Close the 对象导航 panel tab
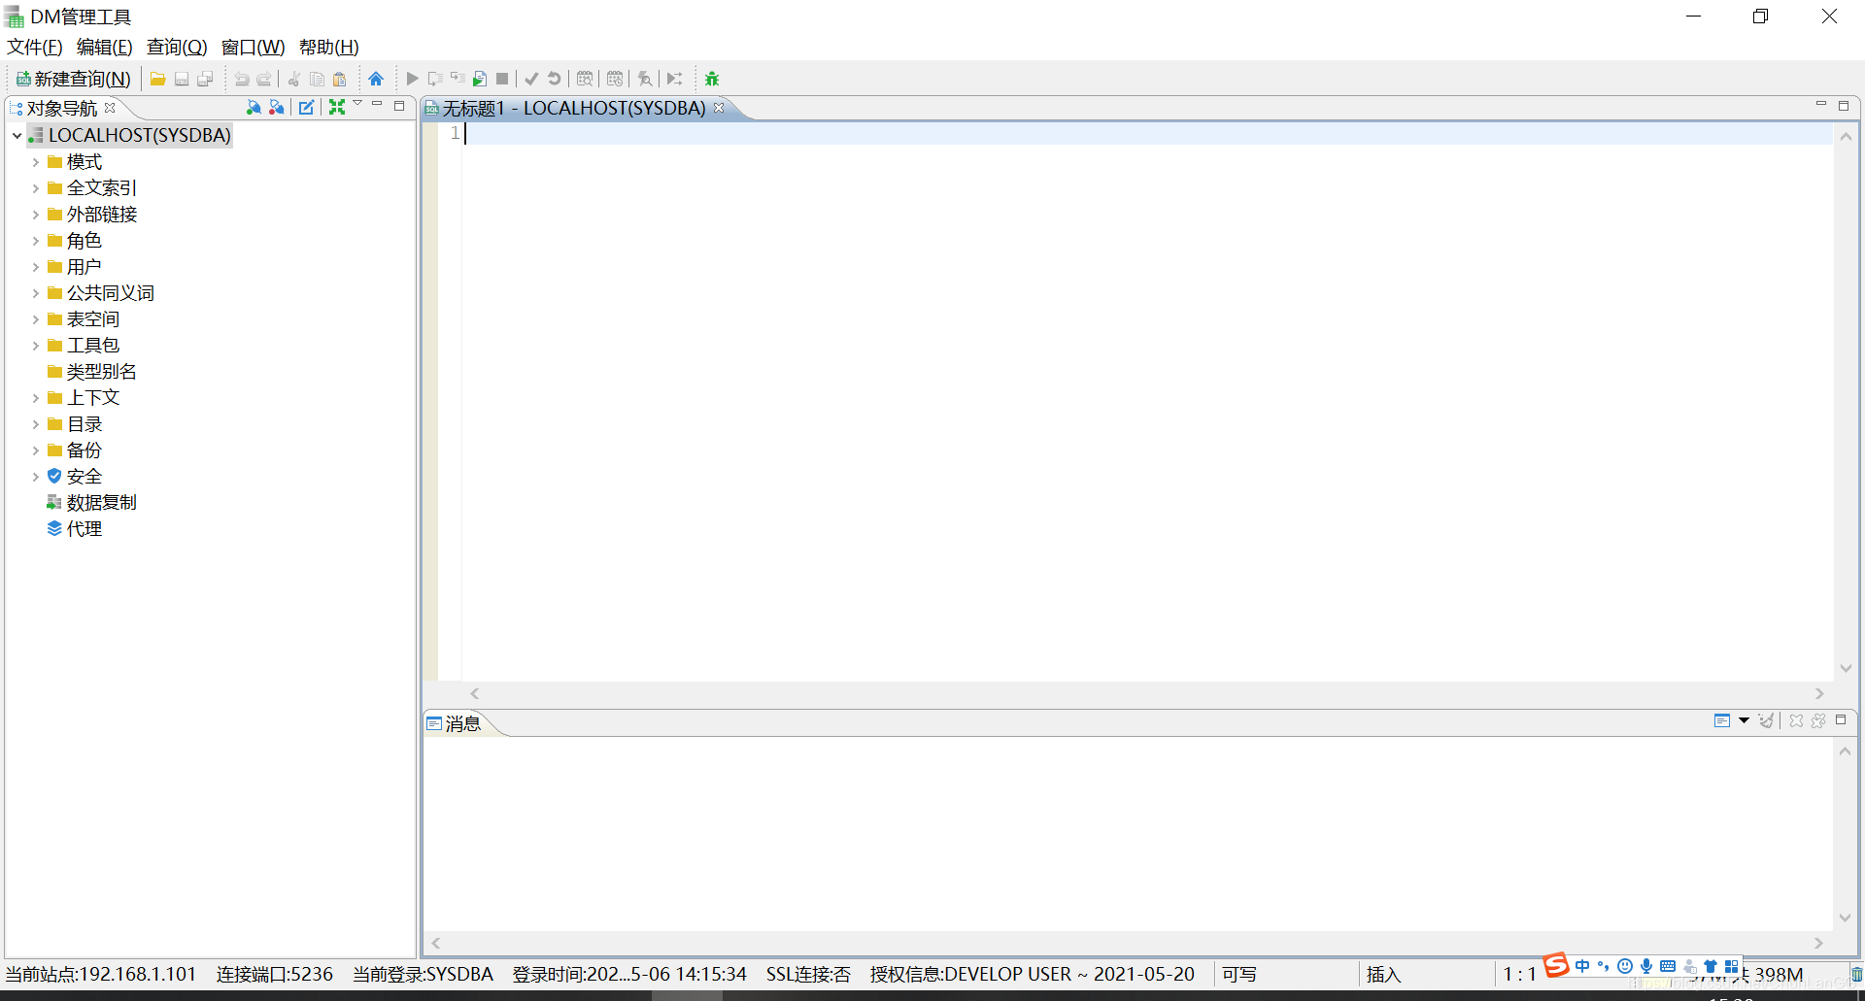 (110, 108)
